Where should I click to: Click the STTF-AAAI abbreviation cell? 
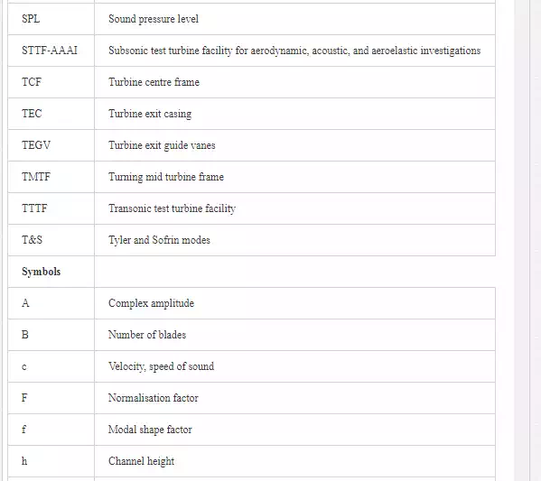pyautogui.click(x=50, y=51)
